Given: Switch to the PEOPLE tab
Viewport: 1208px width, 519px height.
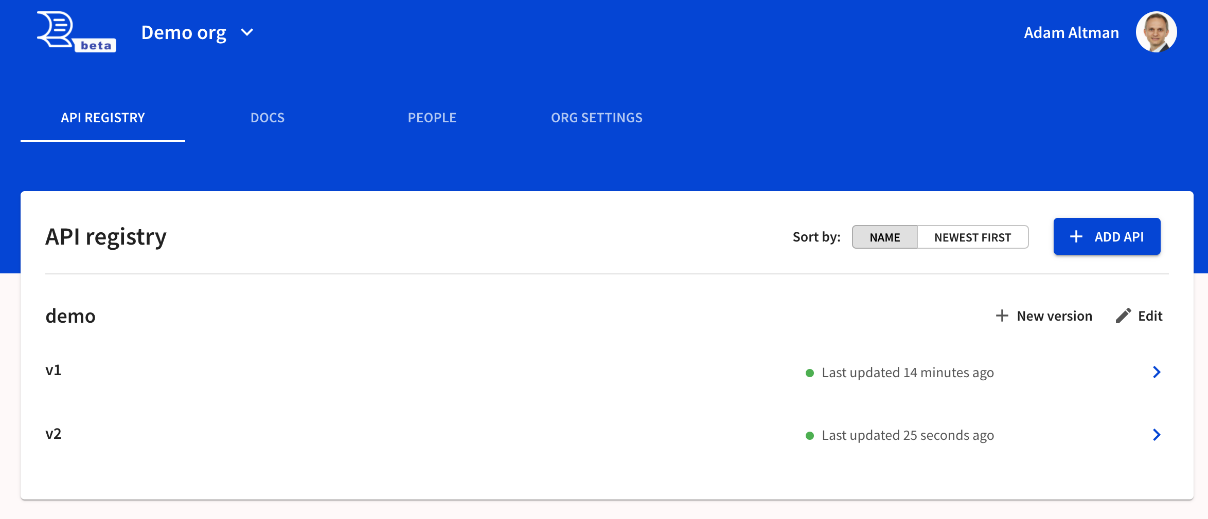Looking at the screenshot, I should [432, 118].
